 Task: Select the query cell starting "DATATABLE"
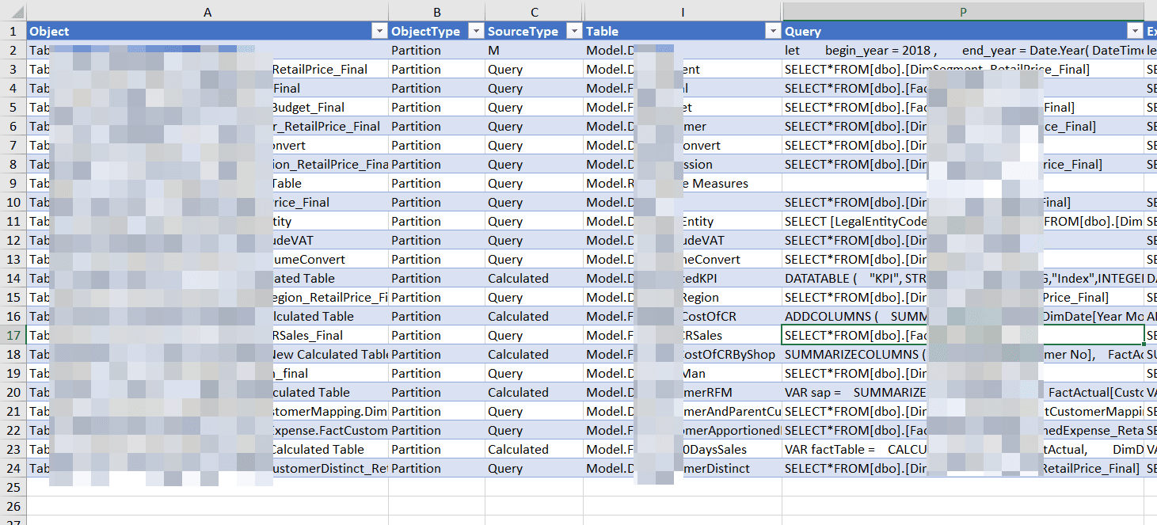click(963, 278)
